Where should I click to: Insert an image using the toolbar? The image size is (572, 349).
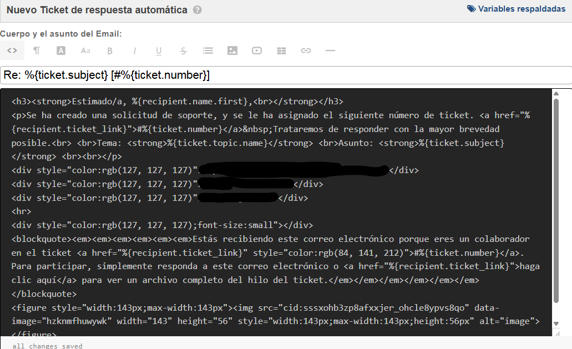[x=232, y=50]
